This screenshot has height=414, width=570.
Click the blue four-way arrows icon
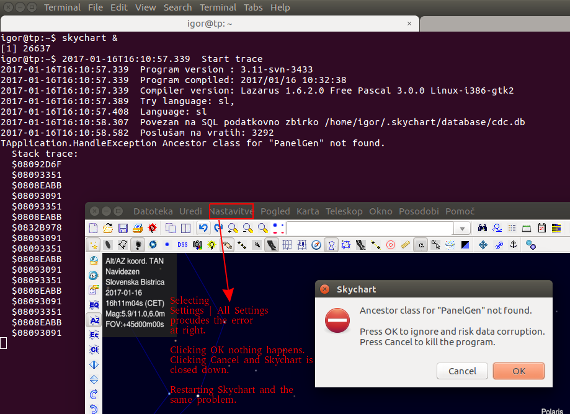coord(483,245)
